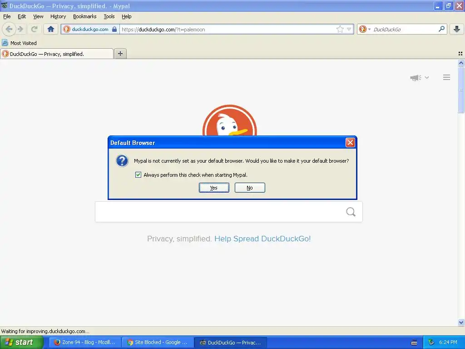The image size is (465, 349).
Task: Click the duckduckgo.com site identity icon
Action: (x=67, y=29)
